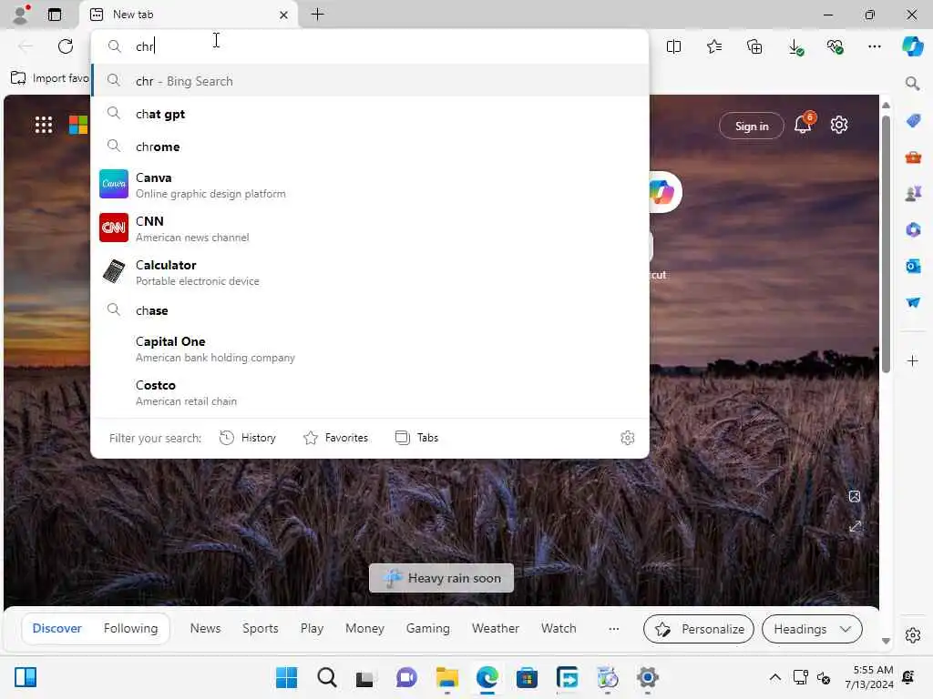Open split screen view icon
Image resolution: width=933 pixels, height=699 pixels.
[x=673, y=46]
